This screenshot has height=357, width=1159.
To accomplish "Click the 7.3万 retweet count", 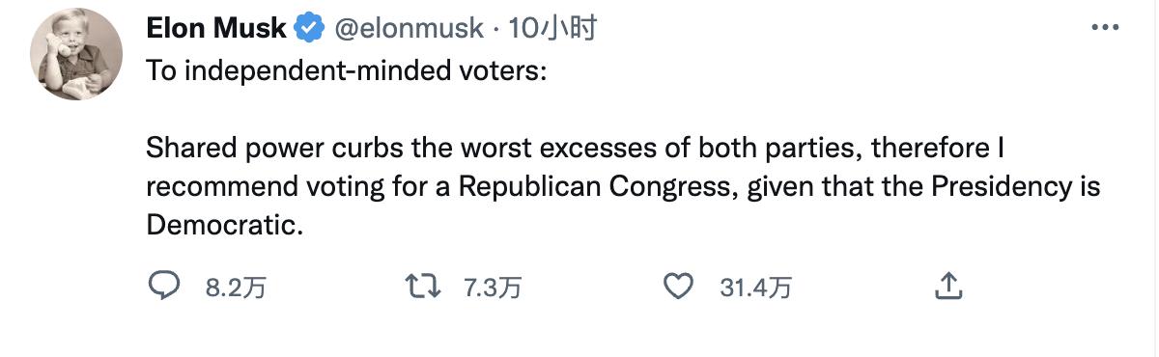I will coord(492,288).
